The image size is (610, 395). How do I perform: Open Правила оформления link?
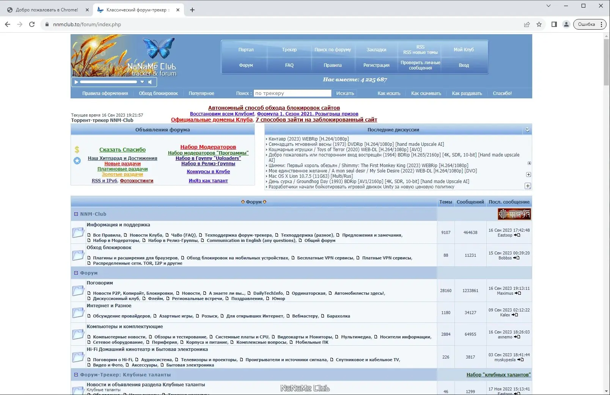[x=105, y=93]
